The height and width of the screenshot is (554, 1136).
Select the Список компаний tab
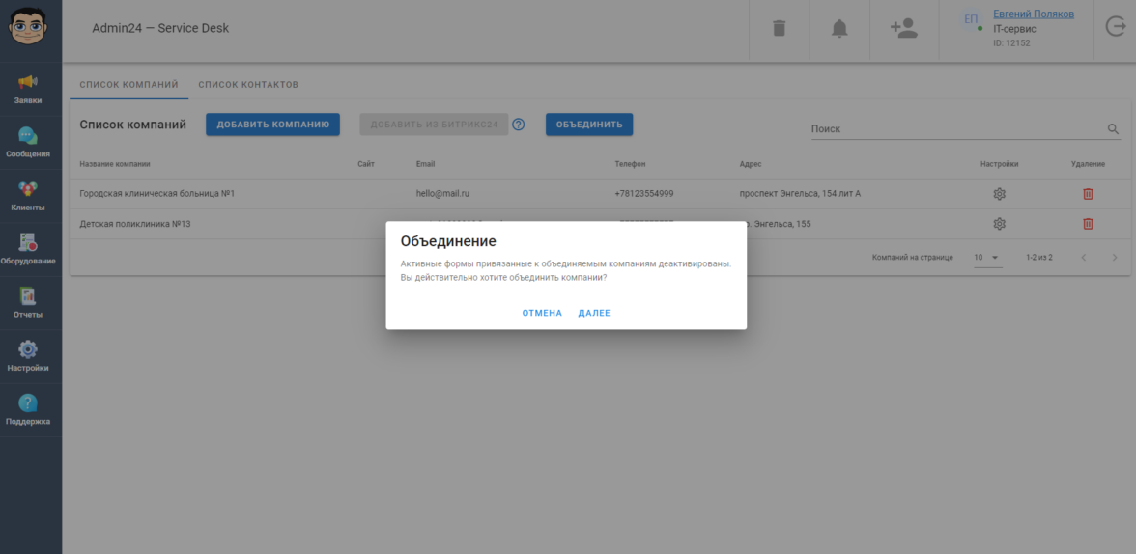(128, 85)
